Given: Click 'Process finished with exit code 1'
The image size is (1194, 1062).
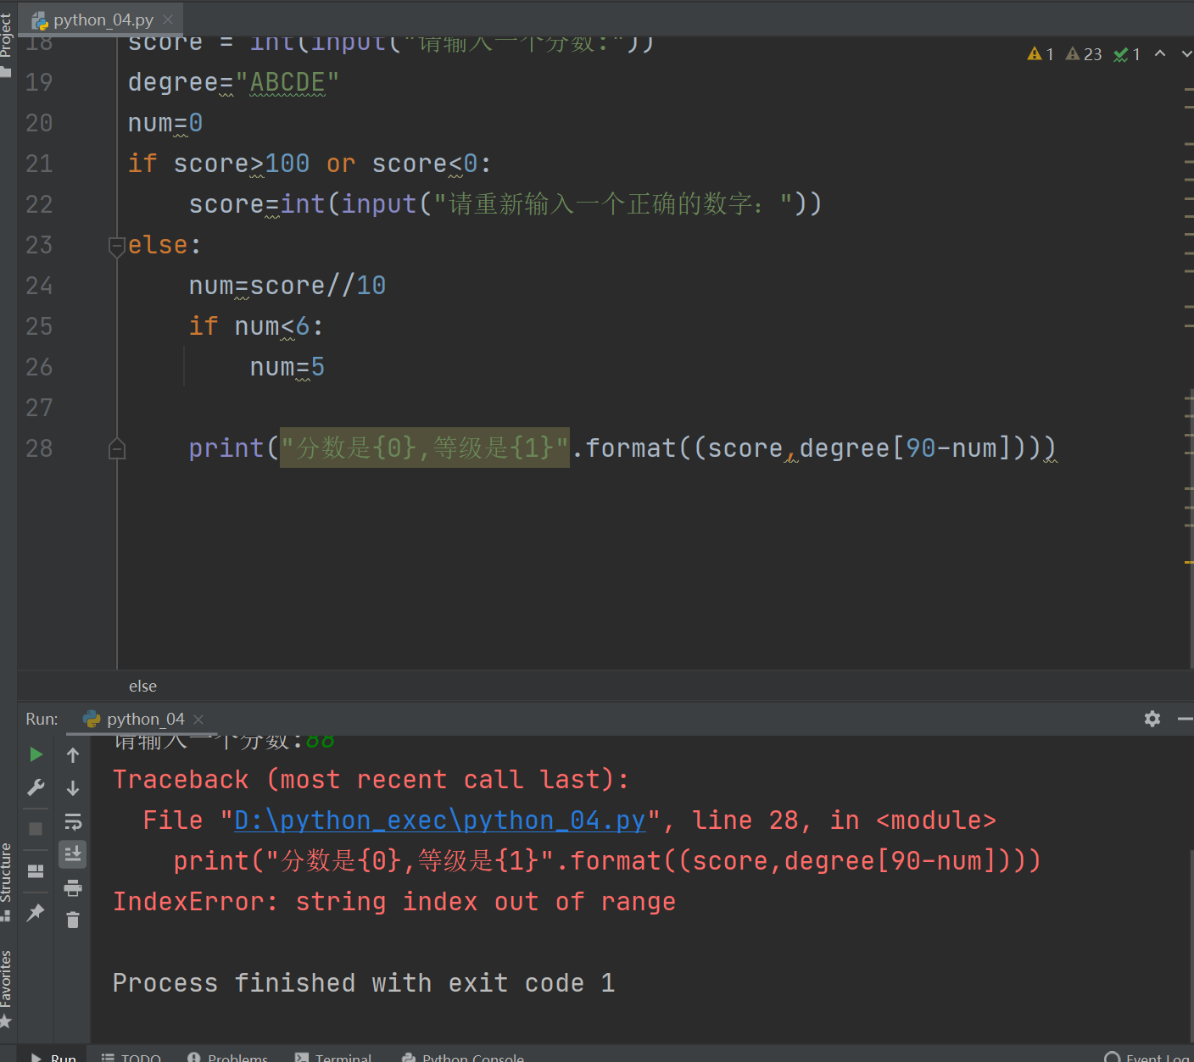Looking at the screenshot, I should pos(364,983).
